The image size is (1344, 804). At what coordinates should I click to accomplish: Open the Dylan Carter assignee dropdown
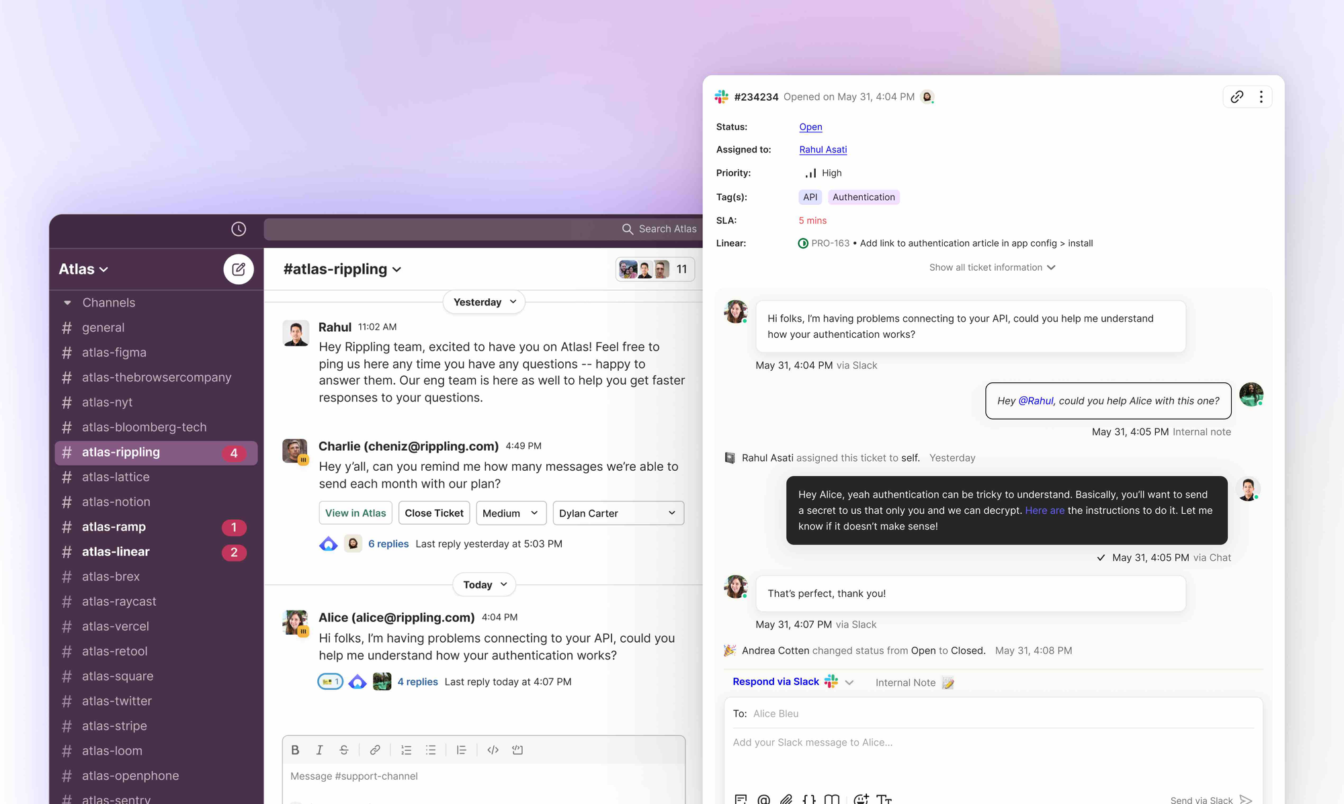[x=618, y=513]
